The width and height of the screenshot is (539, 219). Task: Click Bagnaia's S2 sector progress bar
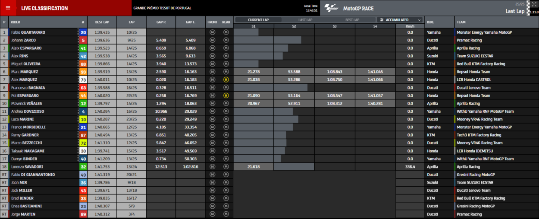(x=291, y=88)
